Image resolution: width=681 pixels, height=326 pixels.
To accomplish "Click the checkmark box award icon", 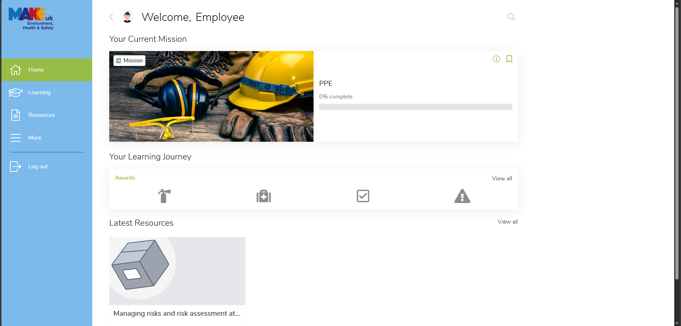I will [x=363, y=196].
